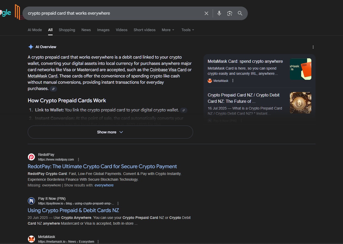Click the RedotPay site favicon
The height and width of the screenshot is (244, 343).
[x=31, y=157]
